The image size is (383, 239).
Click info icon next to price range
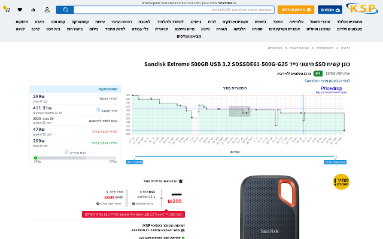(66, 152)
